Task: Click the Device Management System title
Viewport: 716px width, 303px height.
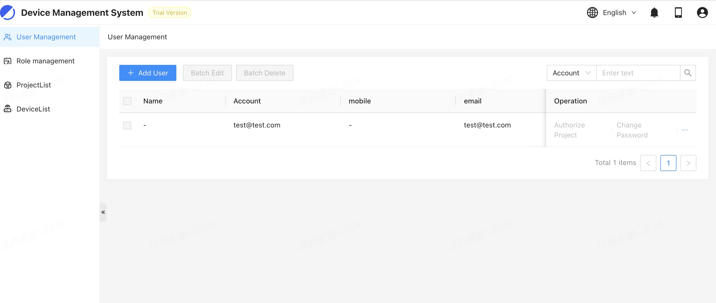Action: [82, 13]
